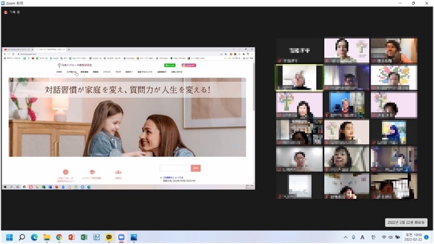Image resolution: width=434 pixels, height=244 pixels.
Task: Toggle the Korean/English IME input mode indicator
Action: coord(373,237)
